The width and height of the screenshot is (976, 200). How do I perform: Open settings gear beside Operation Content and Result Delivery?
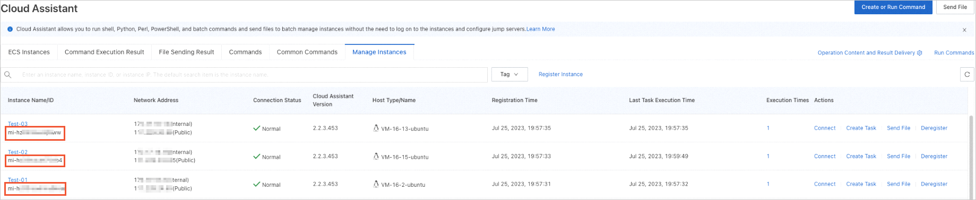tap(920, 53)
